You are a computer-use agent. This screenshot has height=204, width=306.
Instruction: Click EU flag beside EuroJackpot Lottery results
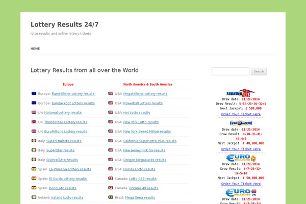click(34, 103)
